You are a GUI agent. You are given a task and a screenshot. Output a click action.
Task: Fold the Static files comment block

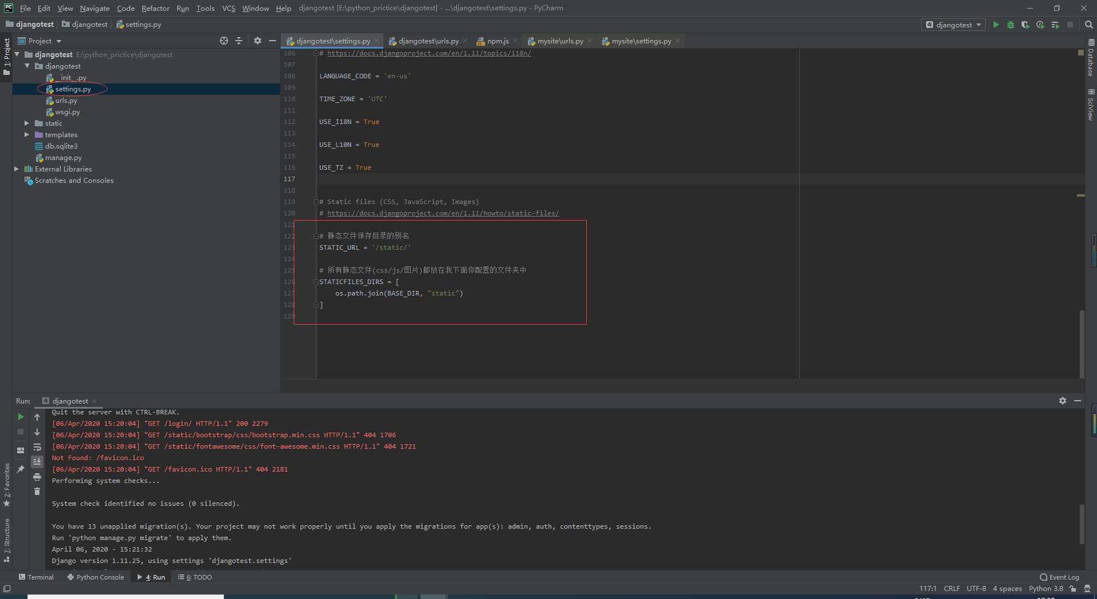click(316, 202)
